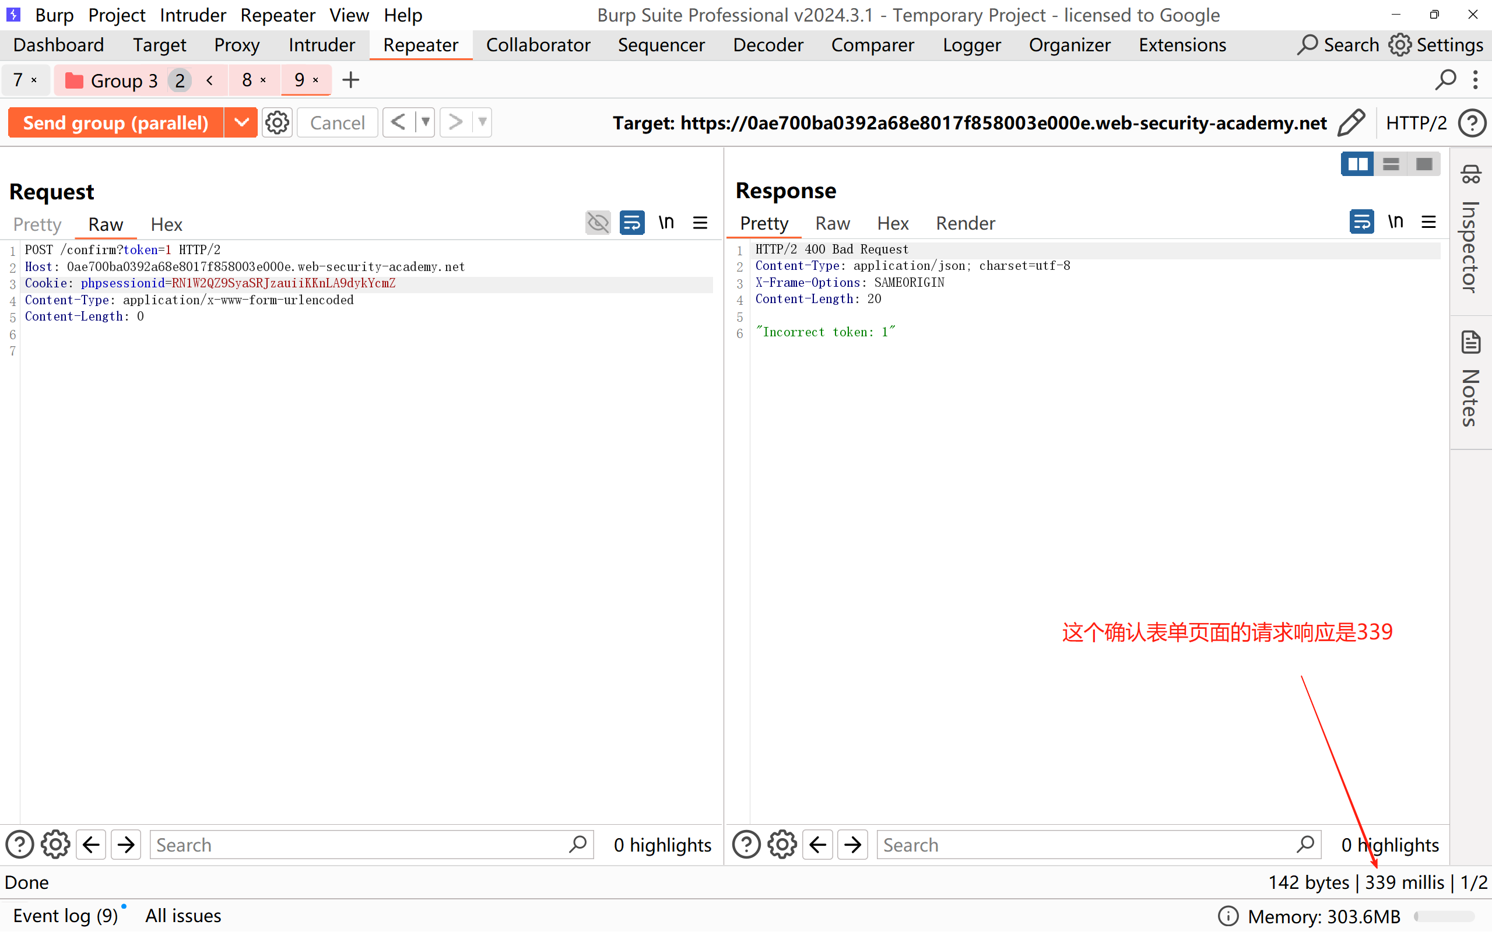Open the history back dropdown arrow

click(426, 122)
